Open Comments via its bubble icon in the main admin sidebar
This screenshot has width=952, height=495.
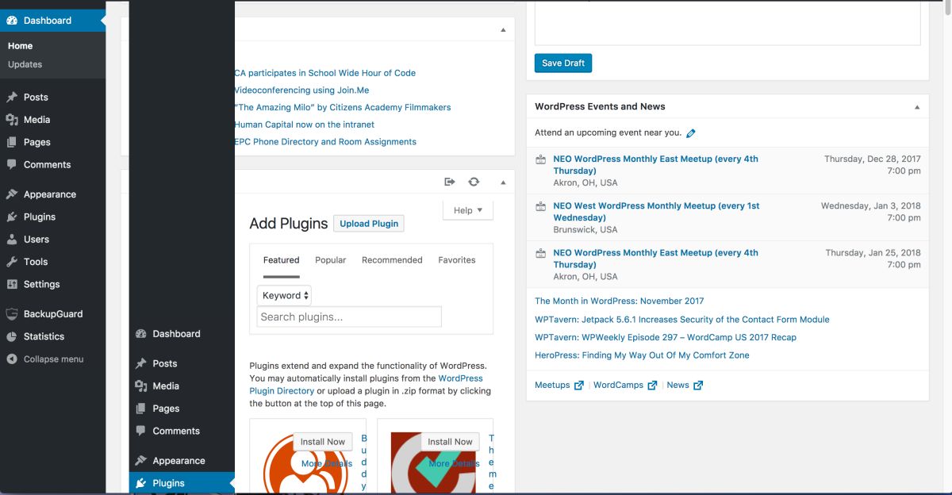tap(12, 165)
